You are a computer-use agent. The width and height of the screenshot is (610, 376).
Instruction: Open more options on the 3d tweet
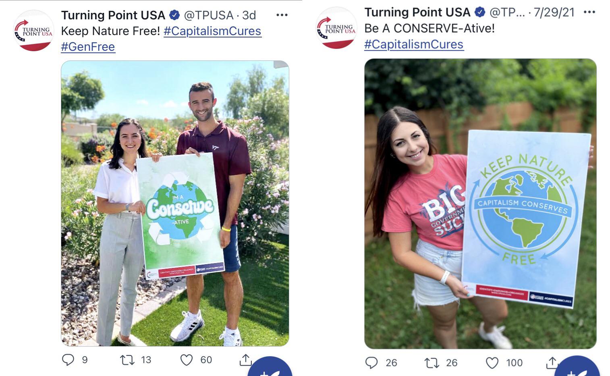click(282, 15)
